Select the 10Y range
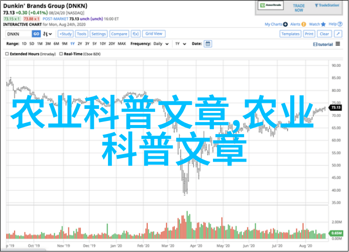Image resolution: width=349 pixels, height=252 pixels. click(x=103, y=44)
